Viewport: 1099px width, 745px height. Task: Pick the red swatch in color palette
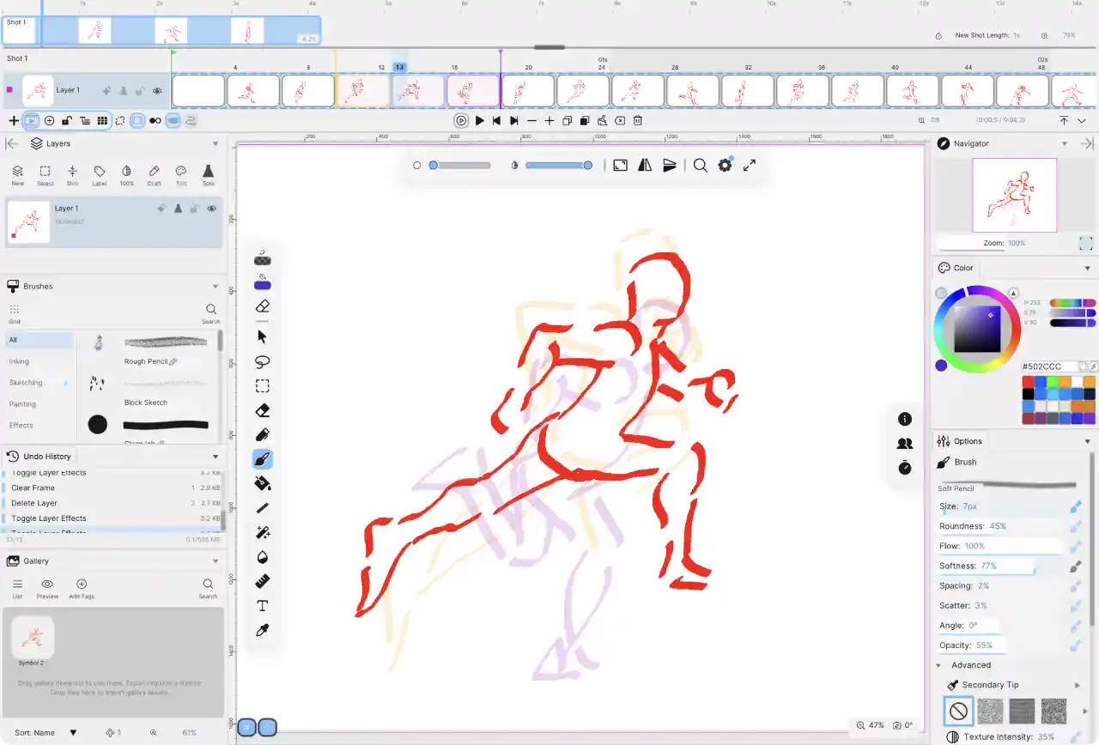pyautogui.click(x=1029, y=381)
